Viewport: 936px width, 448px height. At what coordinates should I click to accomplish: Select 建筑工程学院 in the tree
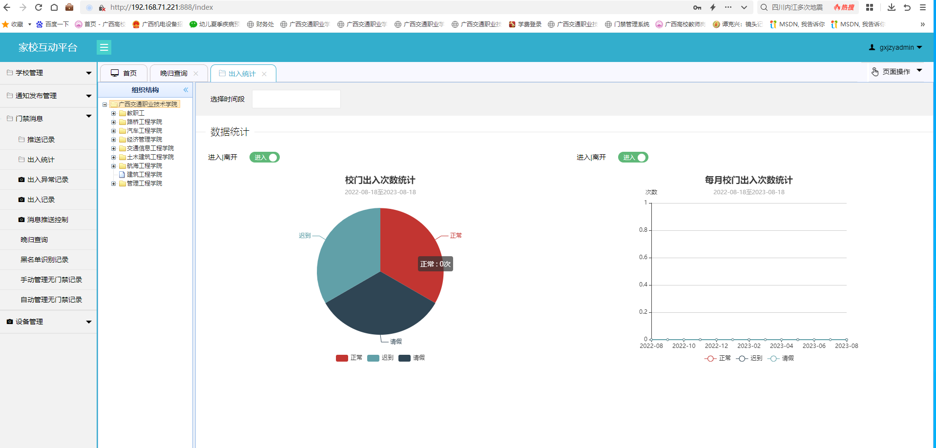pyautogui.click(x=145, y=175)
